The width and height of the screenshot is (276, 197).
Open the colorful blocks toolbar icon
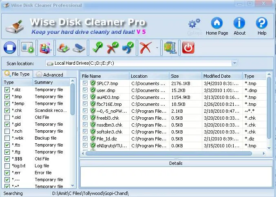tap(45, 48)
